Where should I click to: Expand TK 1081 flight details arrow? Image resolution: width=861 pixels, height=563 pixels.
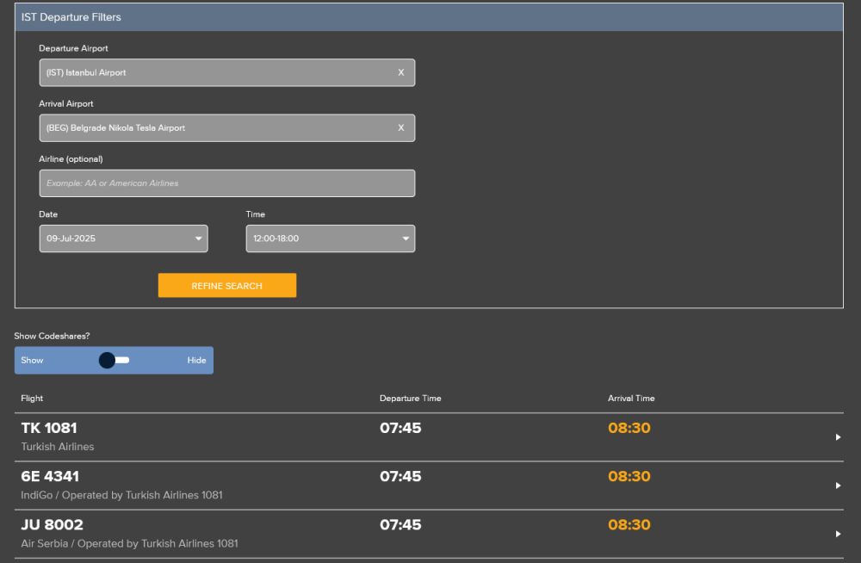(x=838, y=437)
